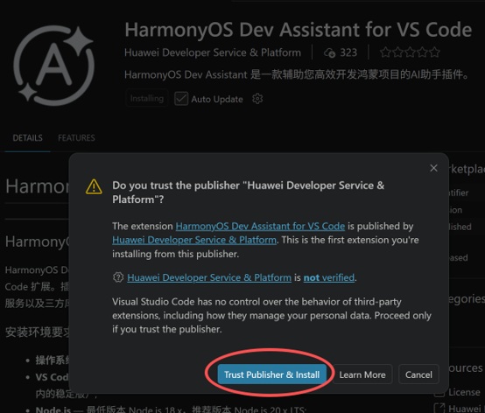This screenshot has width=485, height=413.
Task: Click the five-star rating row
Action: [x=410, y=52]
